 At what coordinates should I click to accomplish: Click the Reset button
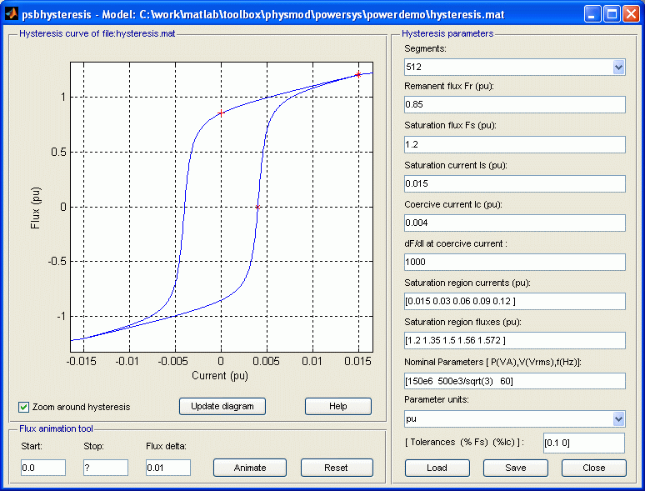point(337,468)
